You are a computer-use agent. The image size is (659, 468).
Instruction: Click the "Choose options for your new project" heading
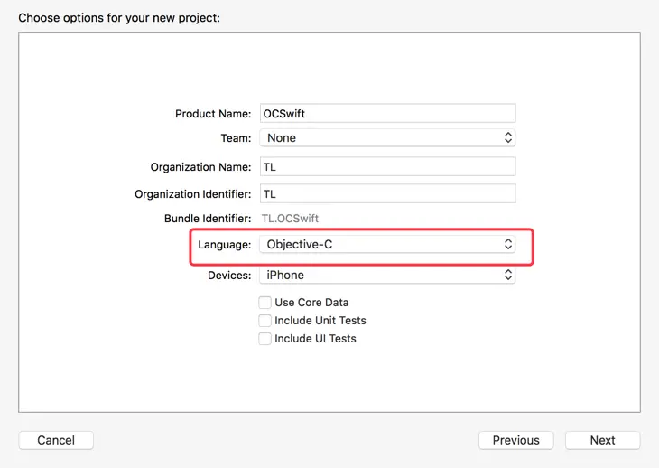tap(119, 17)
